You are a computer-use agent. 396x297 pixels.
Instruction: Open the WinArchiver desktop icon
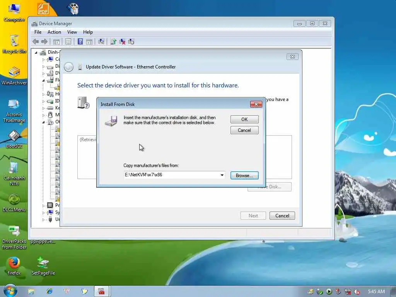click(14, 75)
